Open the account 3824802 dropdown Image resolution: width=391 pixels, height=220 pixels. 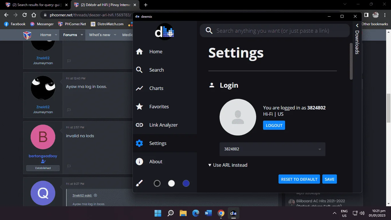point(272,149)
